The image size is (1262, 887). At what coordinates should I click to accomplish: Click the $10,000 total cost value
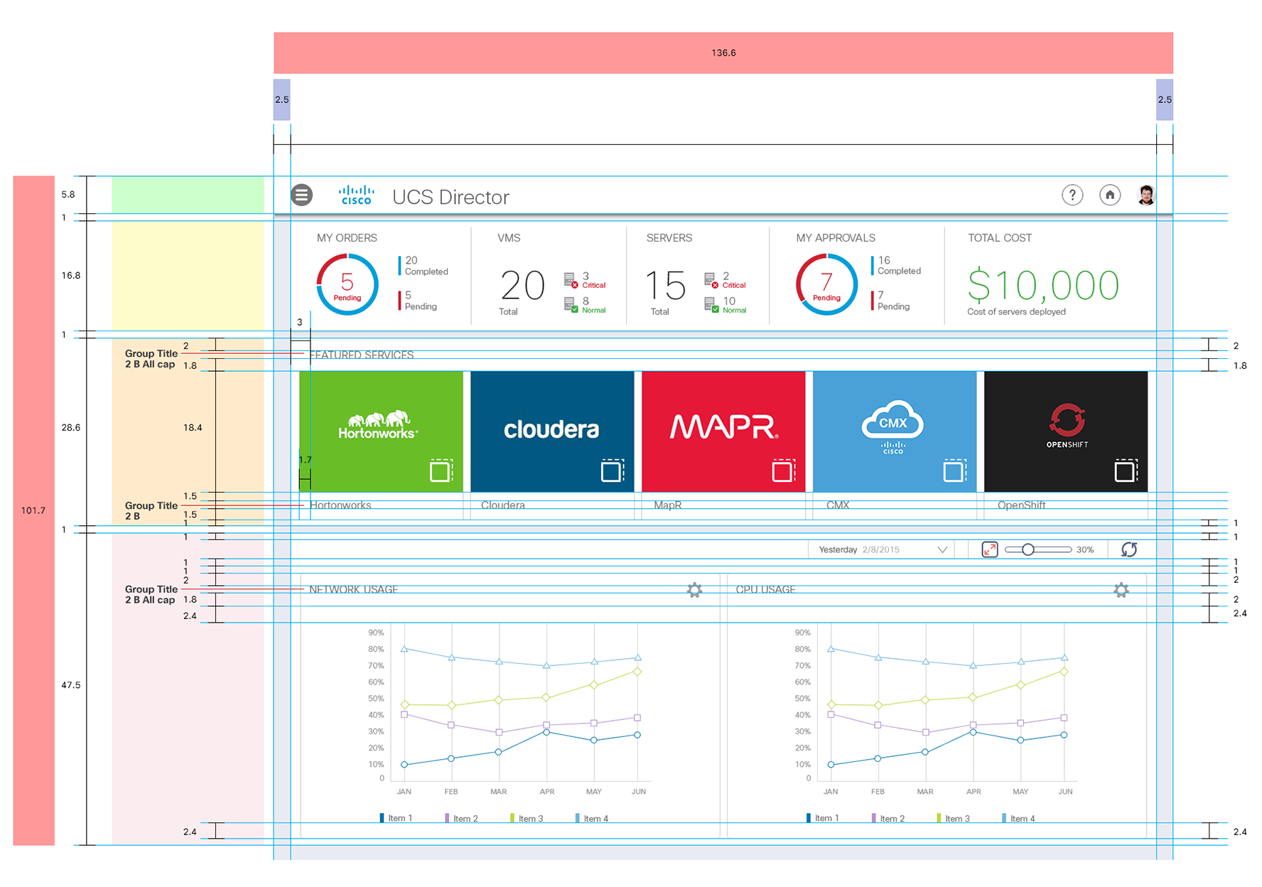click(1043, 285)
